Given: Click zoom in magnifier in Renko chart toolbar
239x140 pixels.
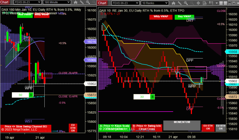Looking at the screenshot, I should [x=186, y=3].
